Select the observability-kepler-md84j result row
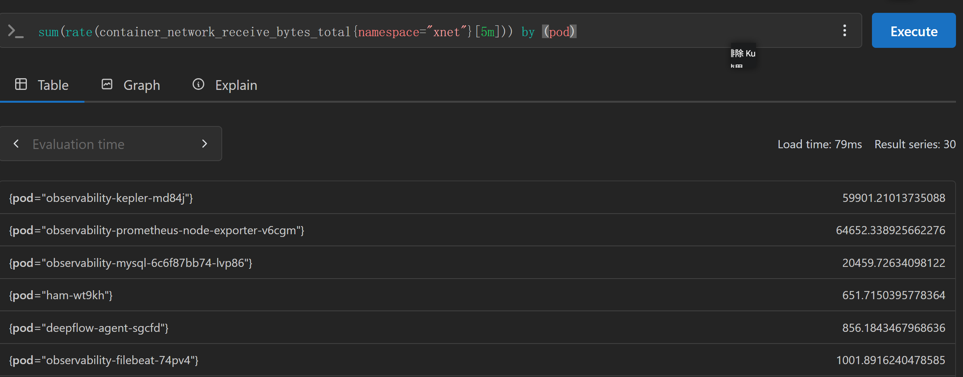This screenshot has width=963, height=377. 477,198
